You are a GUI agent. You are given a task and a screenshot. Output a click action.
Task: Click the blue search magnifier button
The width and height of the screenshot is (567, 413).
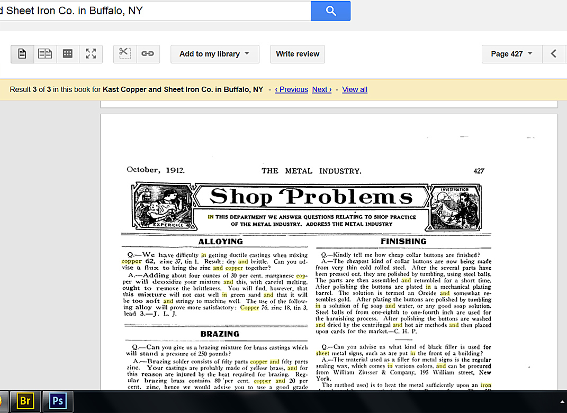point(330,11)
